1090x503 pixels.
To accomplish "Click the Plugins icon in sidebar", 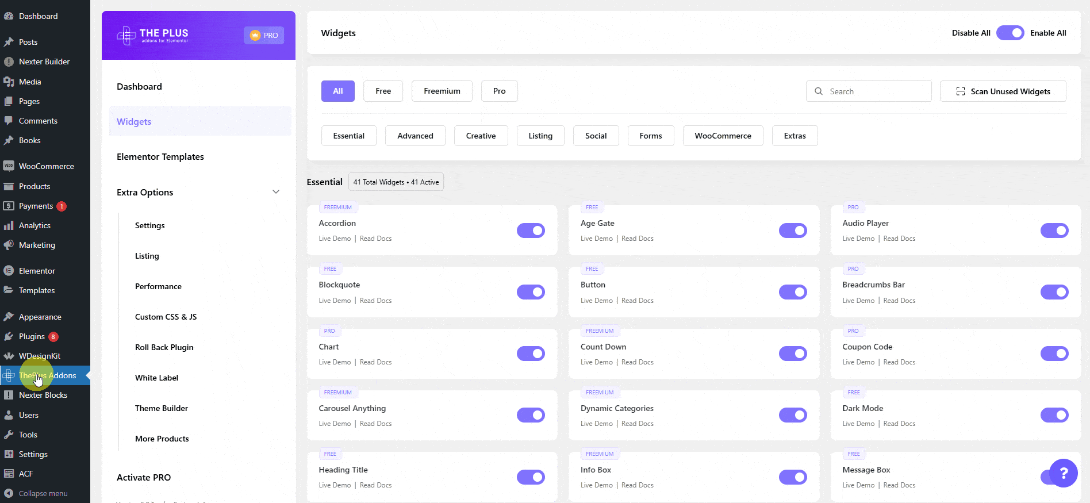I will (9, 336).
